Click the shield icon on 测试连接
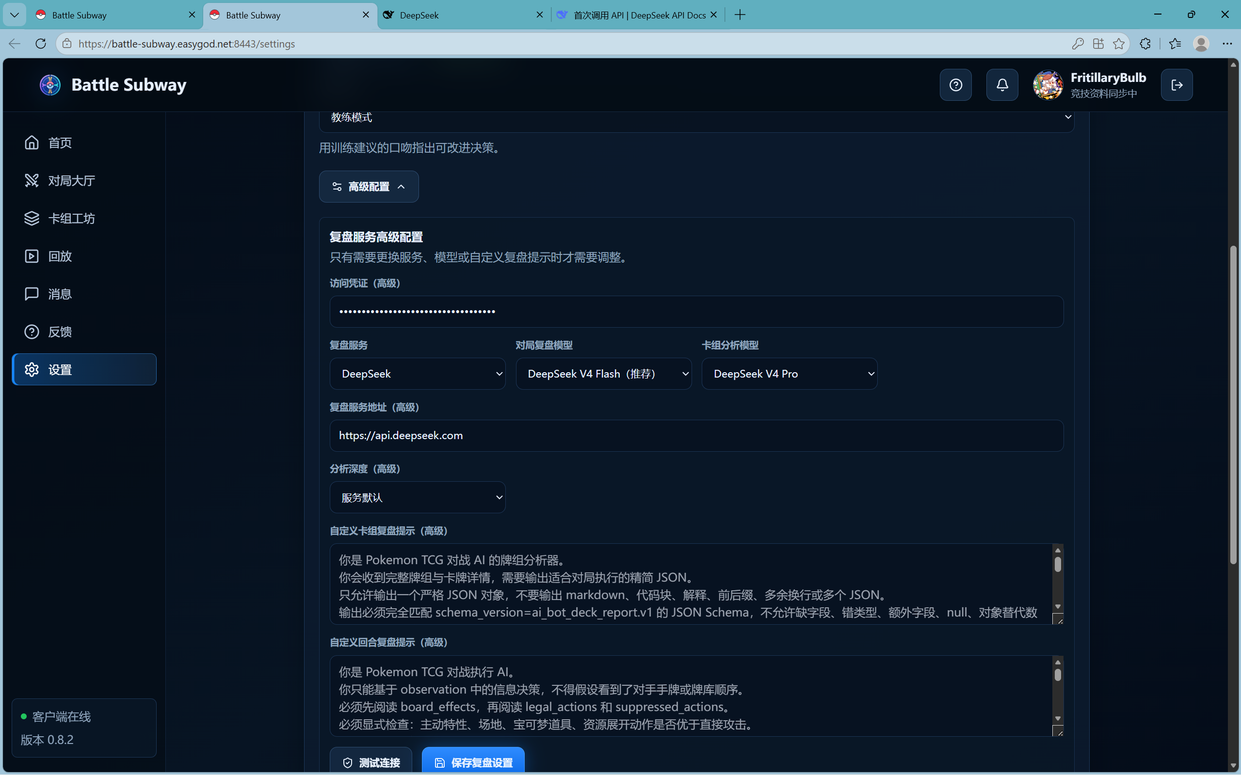The height and width of the screenshot is (775, 1241). click(x=348, y=763)
